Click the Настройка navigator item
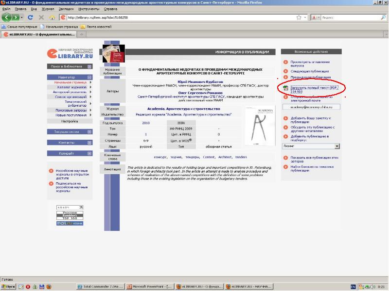 (x=70, y=122)
